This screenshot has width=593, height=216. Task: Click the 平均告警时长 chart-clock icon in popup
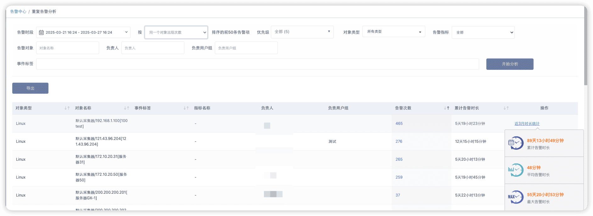click(516, 170)
